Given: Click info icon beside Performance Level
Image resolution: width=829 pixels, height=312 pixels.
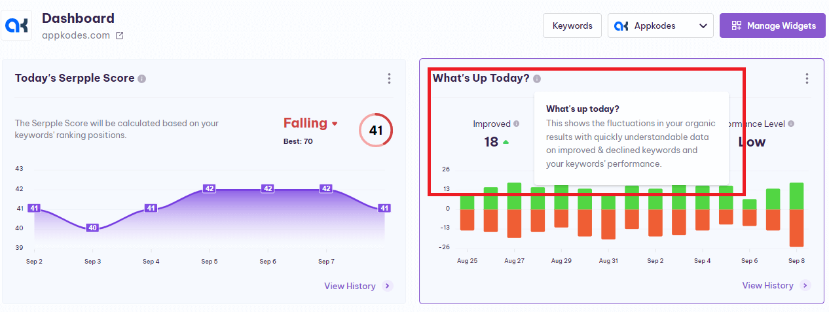Looking at the screenshot, I should click(791, 124).
